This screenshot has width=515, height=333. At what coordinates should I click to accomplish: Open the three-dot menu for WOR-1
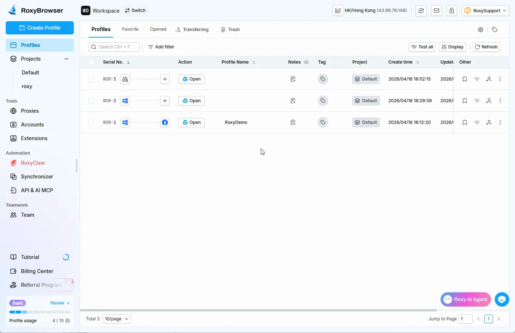tap(500, 122)
